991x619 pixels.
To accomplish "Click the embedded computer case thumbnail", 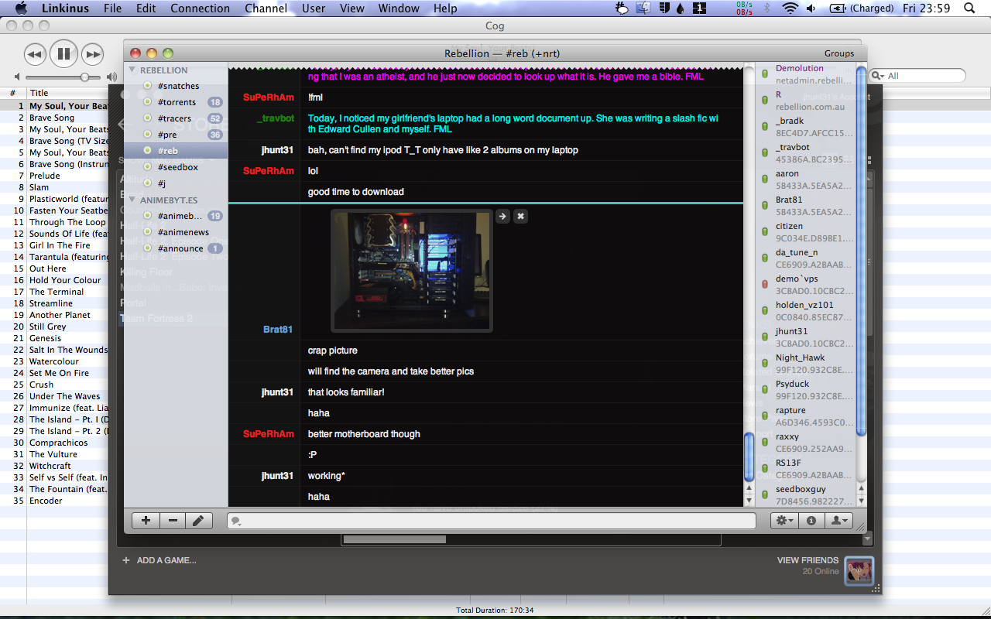I will pyautogui.click(x=412, y=271).
